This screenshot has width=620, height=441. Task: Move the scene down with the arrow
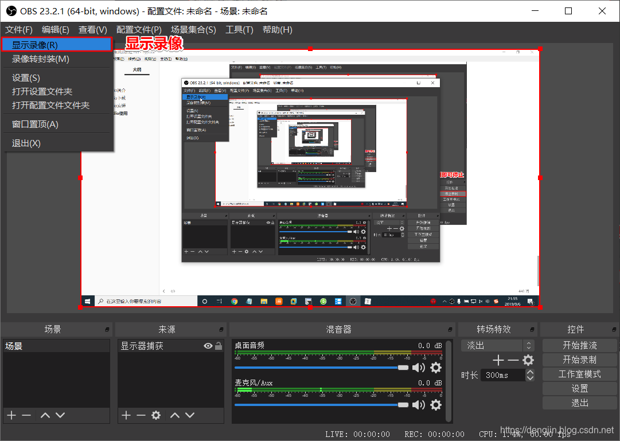tap(60, 415)
